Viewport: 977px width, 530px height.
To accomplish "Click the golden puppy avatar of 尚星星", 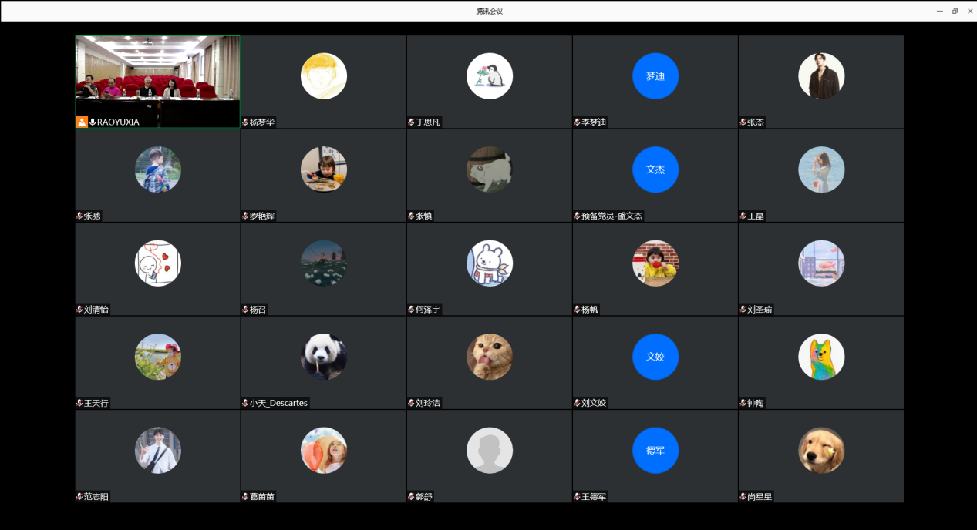I will coord(820,451).
